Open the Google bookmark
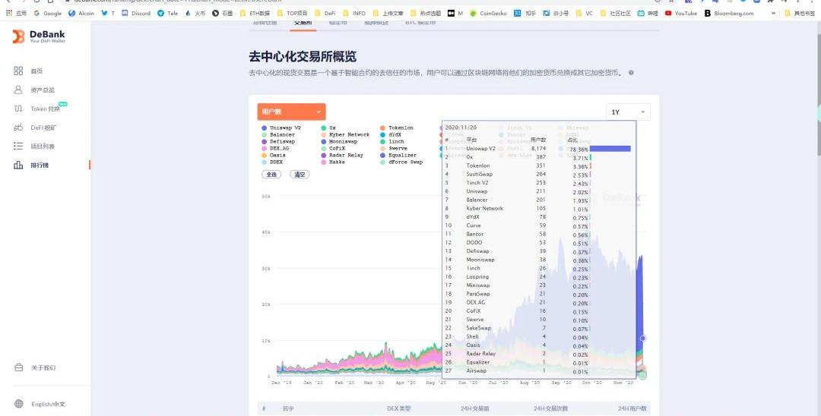This screenshot has width=821, height=416. click(x=48, y=13)
